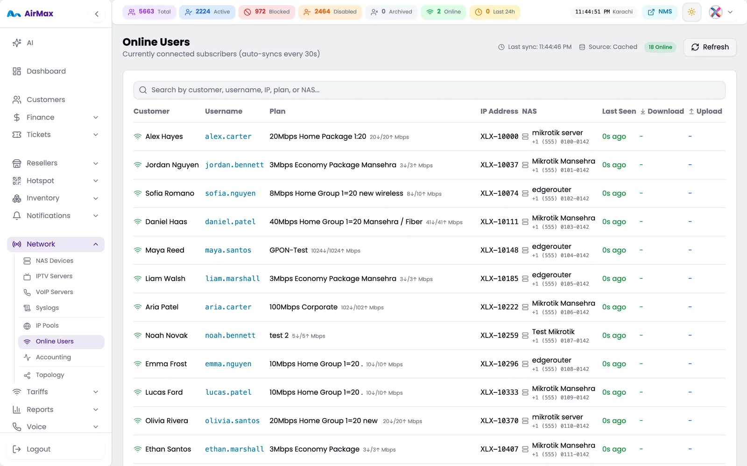Expand the Hotspot menu

pyautogui.click(x=56, y=181)
